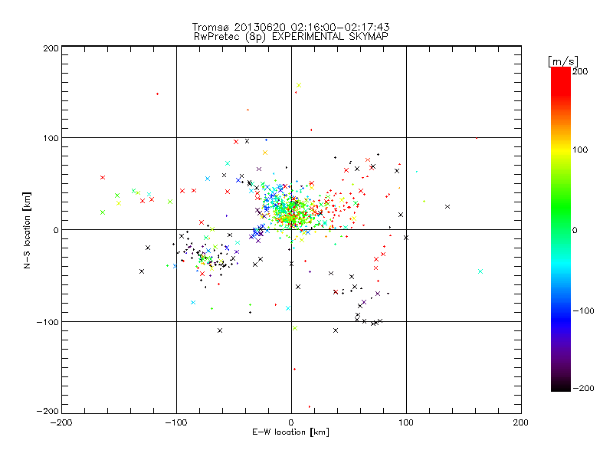
Task: Click the x-axis '0' tick label
Action: [x=291, y=422]
